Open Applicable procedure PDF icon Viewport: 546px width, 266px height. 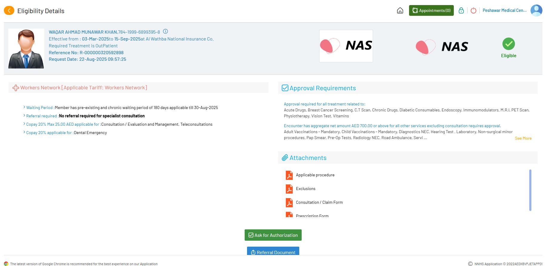tap(289, 175)
